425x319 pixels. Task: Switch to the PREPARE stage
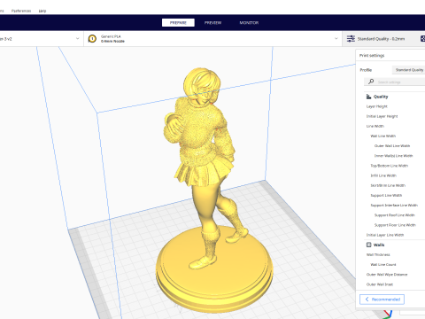pyautogui.click(x=178, y=23)
